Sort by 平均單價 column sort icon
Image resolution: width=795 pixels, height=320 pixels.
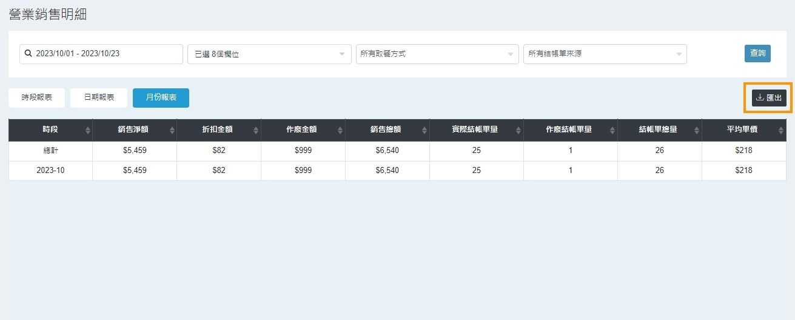pos(781,131)
